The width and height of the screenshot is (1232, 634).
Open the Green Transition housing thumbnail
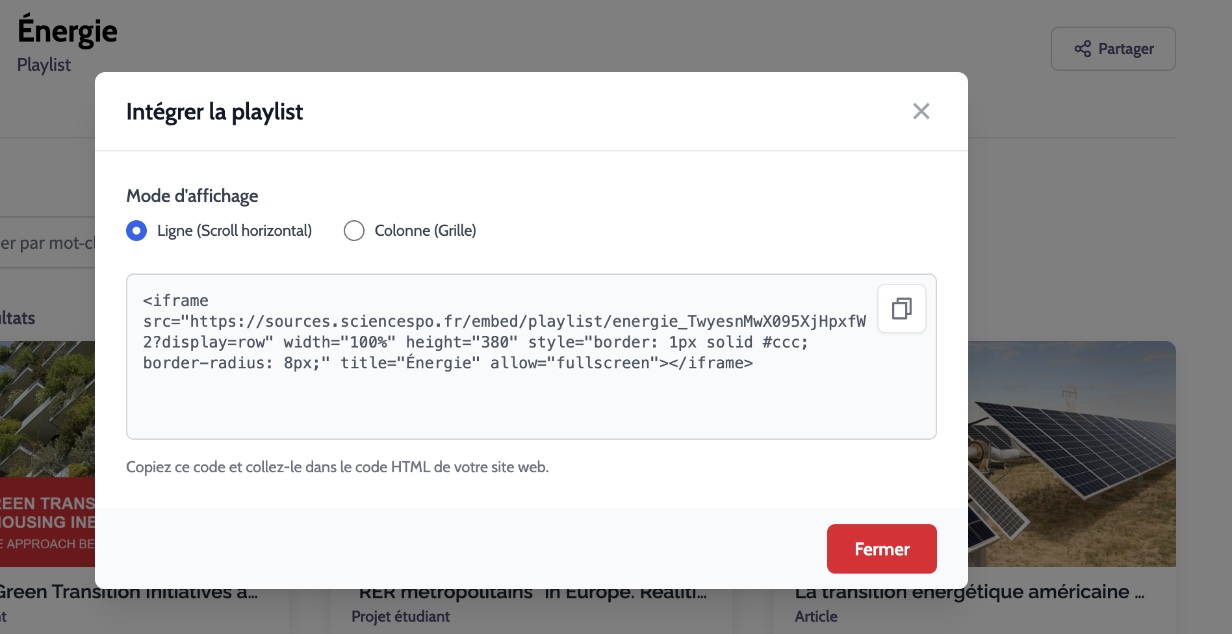(47, 455)
